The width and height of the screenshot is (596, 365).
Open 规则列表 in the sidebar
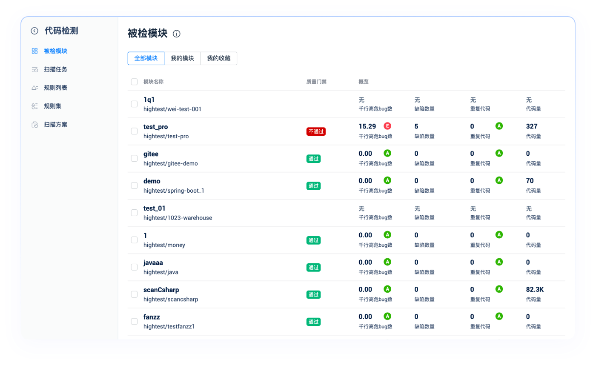coord(56,88)
